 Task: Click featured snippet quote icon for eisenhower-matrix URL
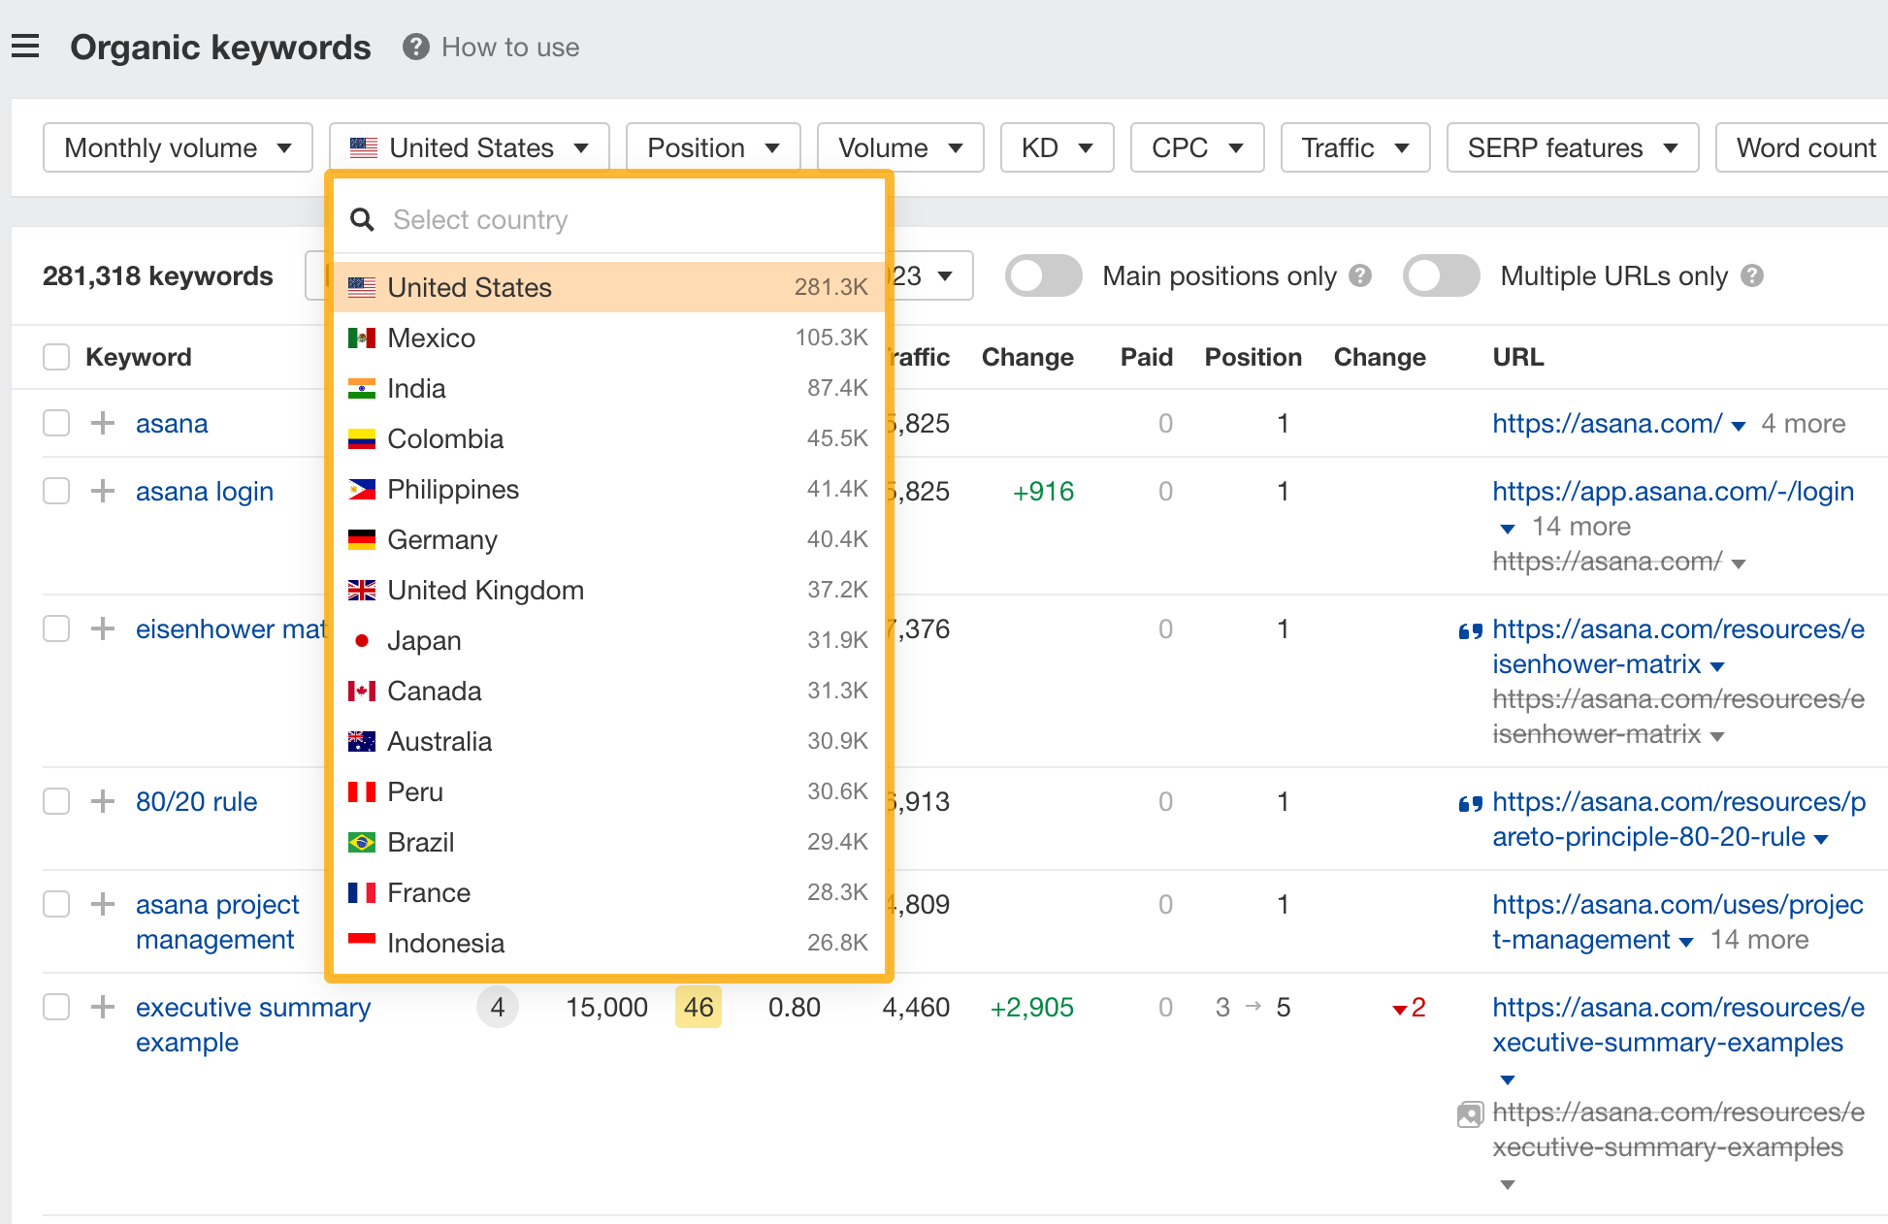1471,631
